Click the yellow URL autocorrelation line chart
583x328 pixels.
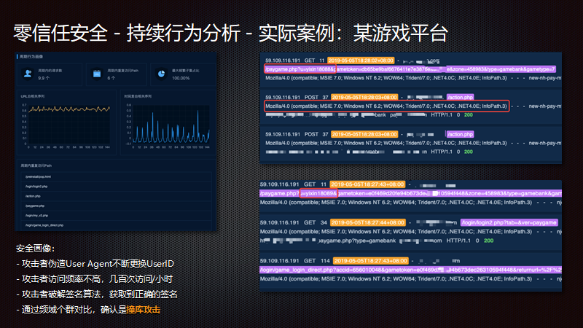pyautogui.click(x=69, y=109)
